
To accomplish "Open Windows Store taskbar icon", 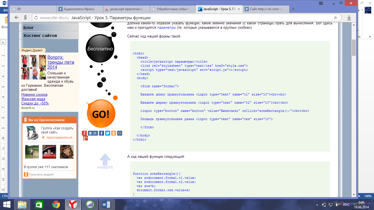I will click(x=39, y=205).
